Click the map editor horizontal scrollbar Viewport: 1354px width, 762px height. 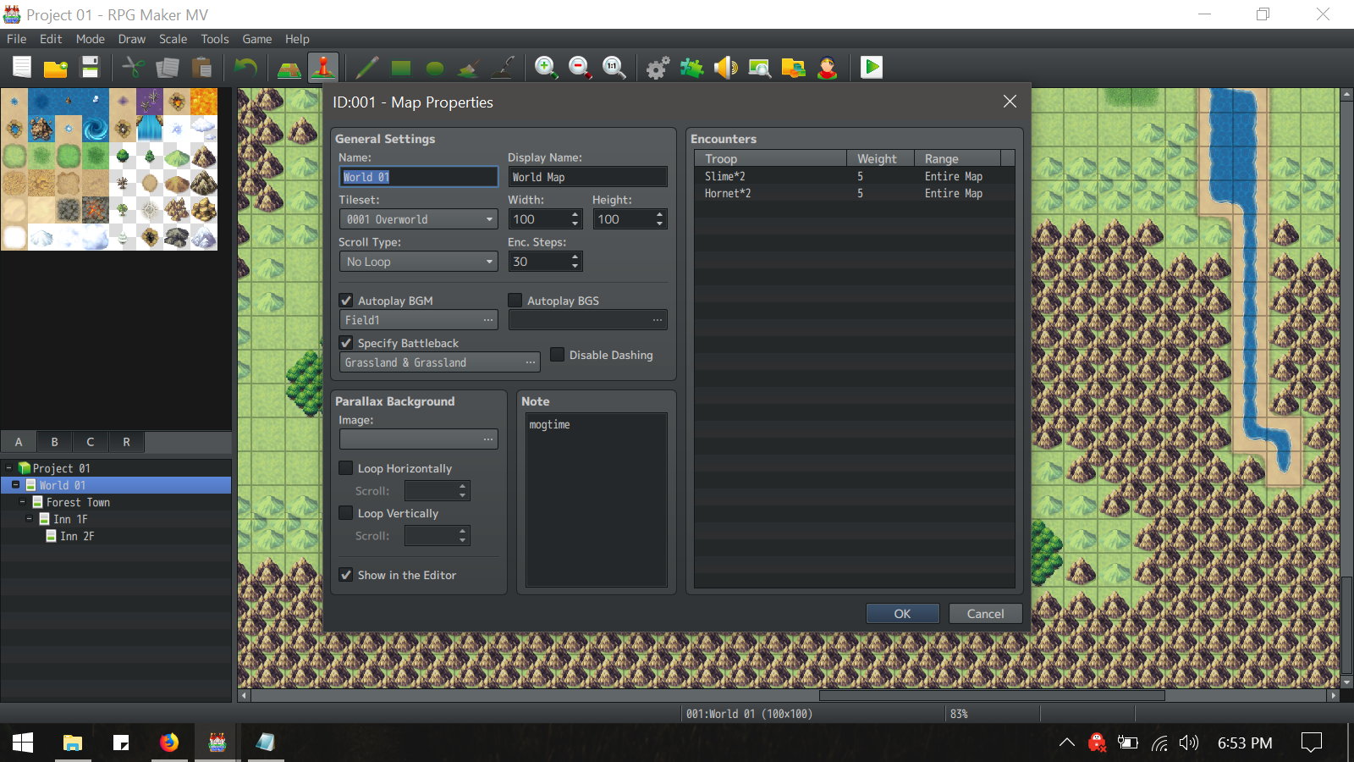click(x=991, y=696)
